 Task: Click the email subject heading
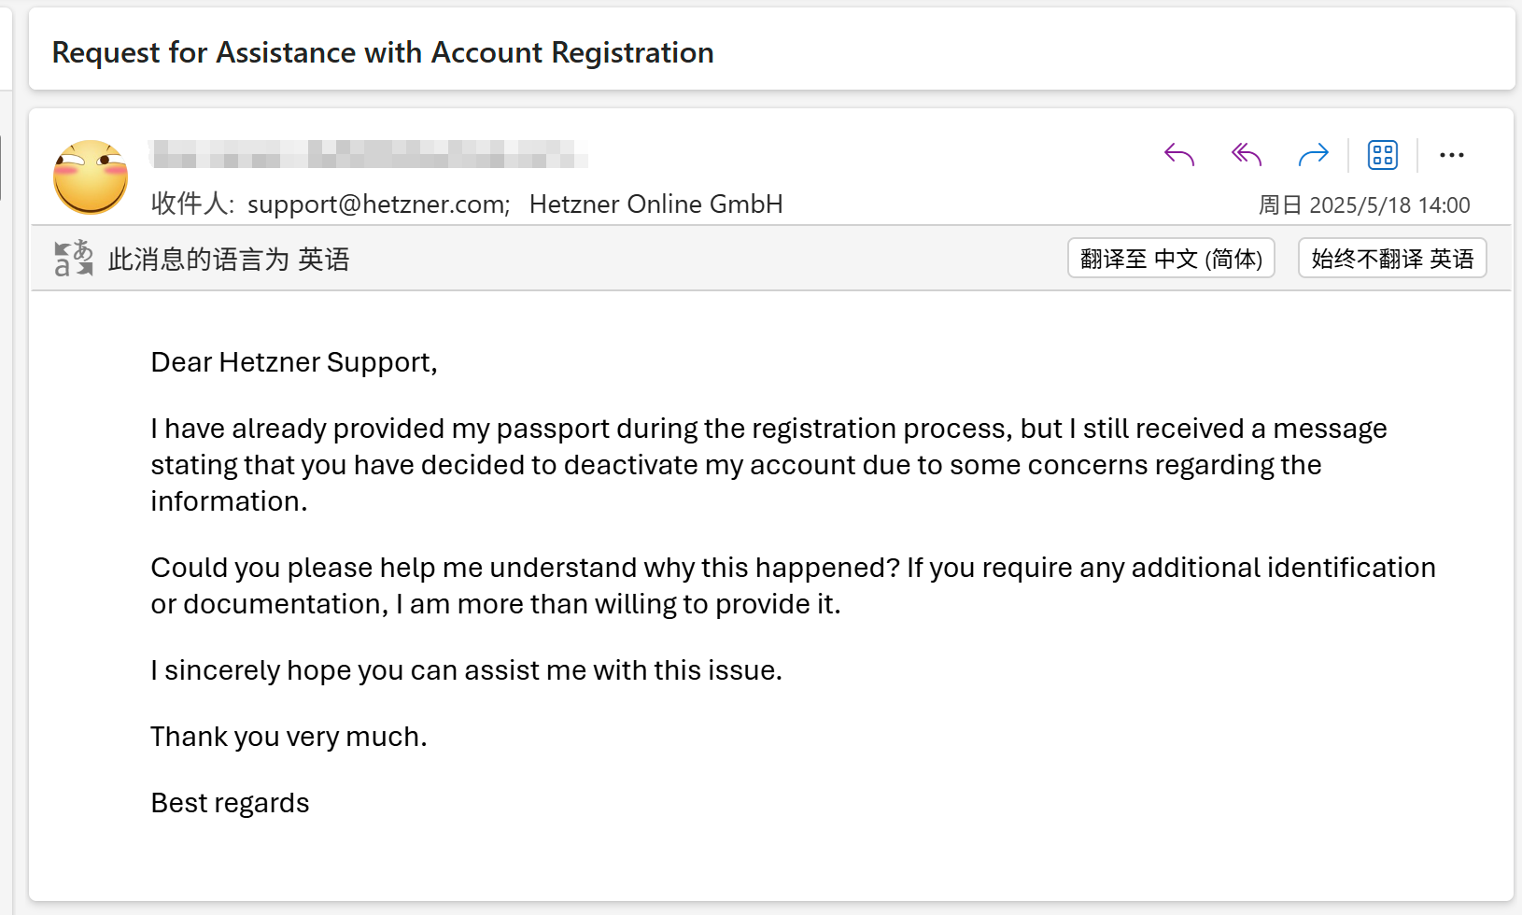[x=383, y=53]
